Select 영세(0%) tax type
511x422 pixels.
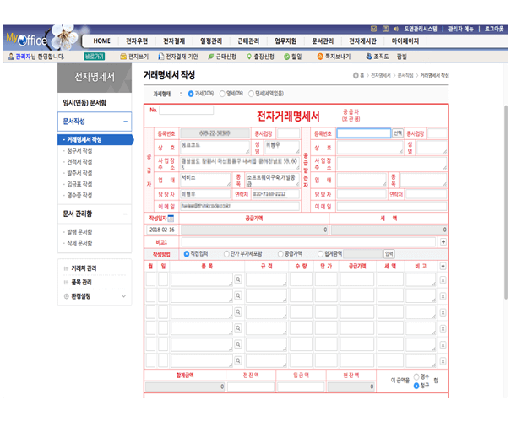click(x=222, y=94)
